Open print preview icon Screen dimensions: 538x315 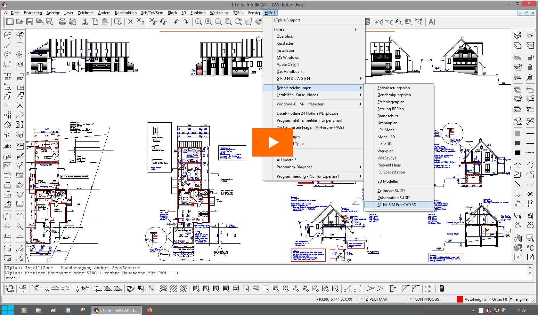(x=73, y=22)
